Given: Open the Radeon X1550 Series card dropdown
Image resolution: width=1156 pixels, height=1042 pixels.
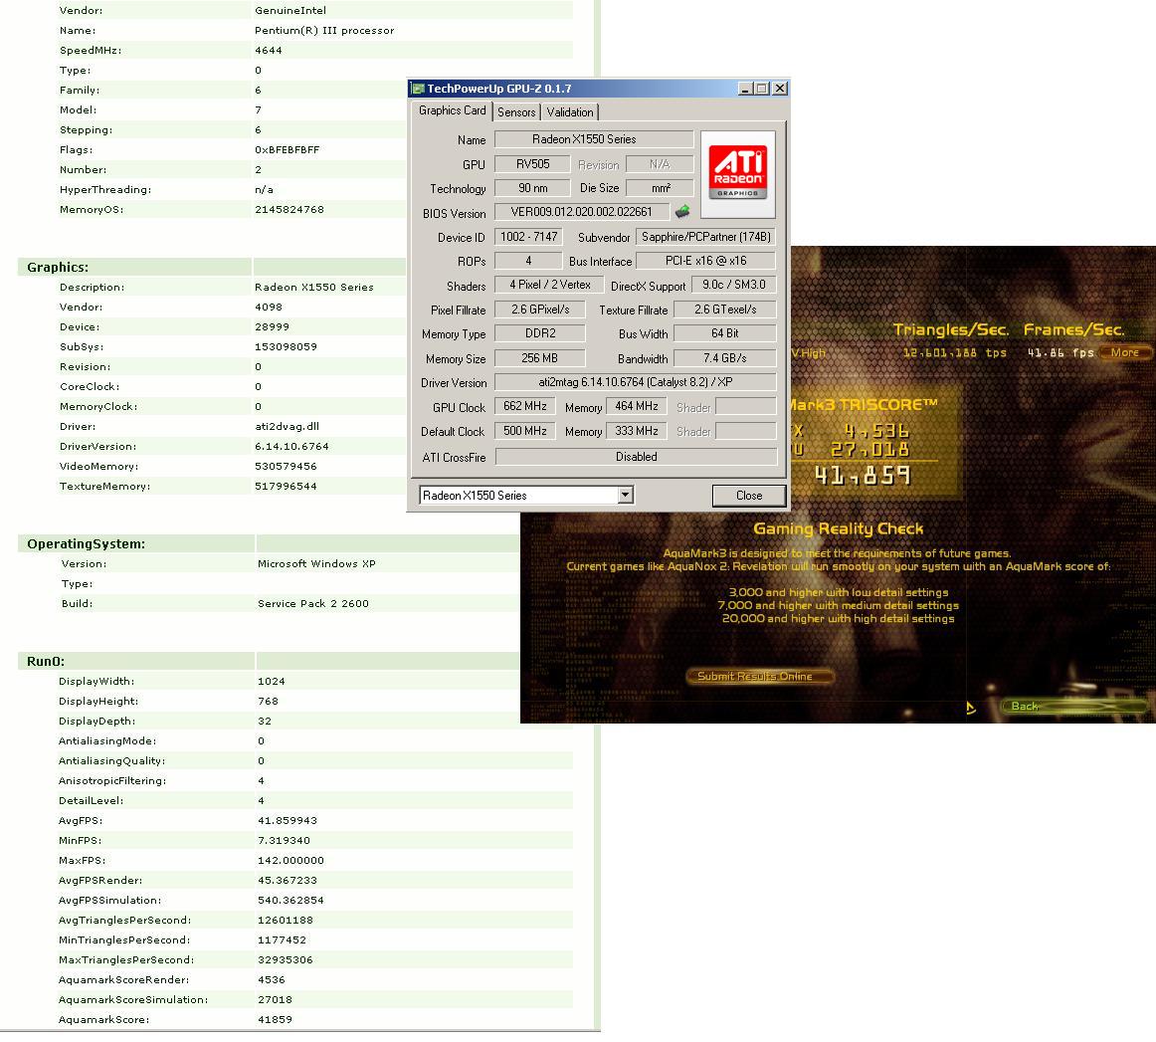Looking at the screenshot, I should (625, 495).
